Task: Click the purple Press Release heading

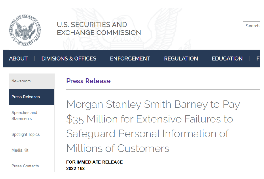Action: coord(88,81)
